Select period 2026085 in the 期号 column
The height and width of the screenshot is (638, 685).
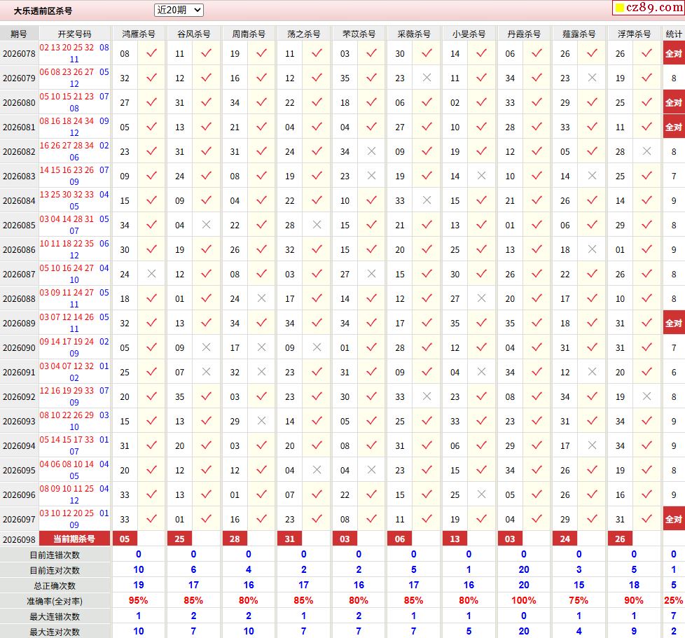pos(19,226)
